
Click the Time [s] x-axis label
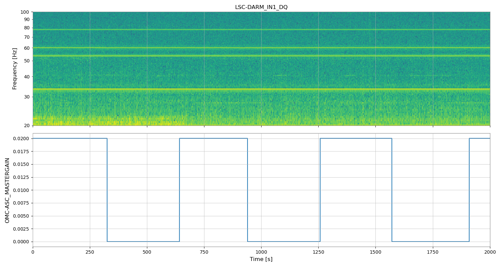tap(261, 259)
